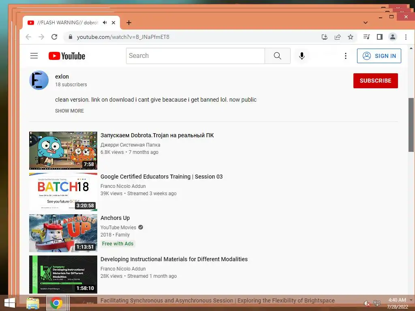Viewport: 415px width, 311px height.
Task: Open YouTube settings three-dot menu
Action: pos(345,56)
